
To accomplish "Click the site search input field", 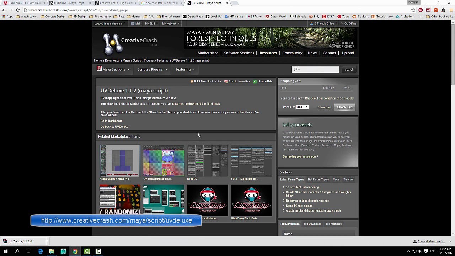I will coord(315,70).
